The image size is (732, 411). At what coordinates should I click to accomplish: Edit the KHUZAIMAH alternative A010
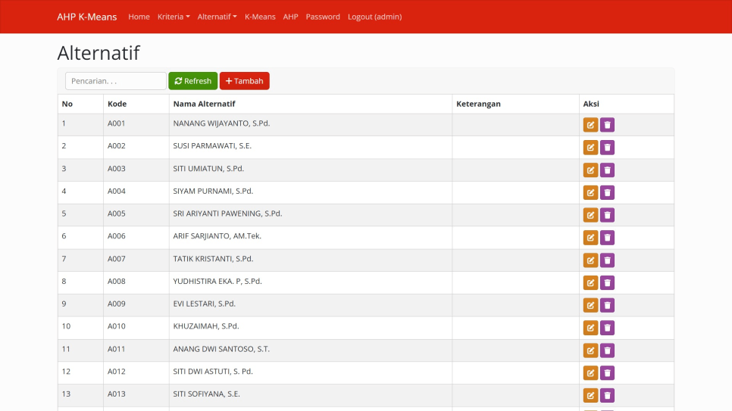tap(590, 328)
